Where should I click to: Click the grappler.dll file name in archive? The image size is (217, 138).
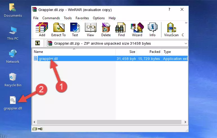point(48,59)
